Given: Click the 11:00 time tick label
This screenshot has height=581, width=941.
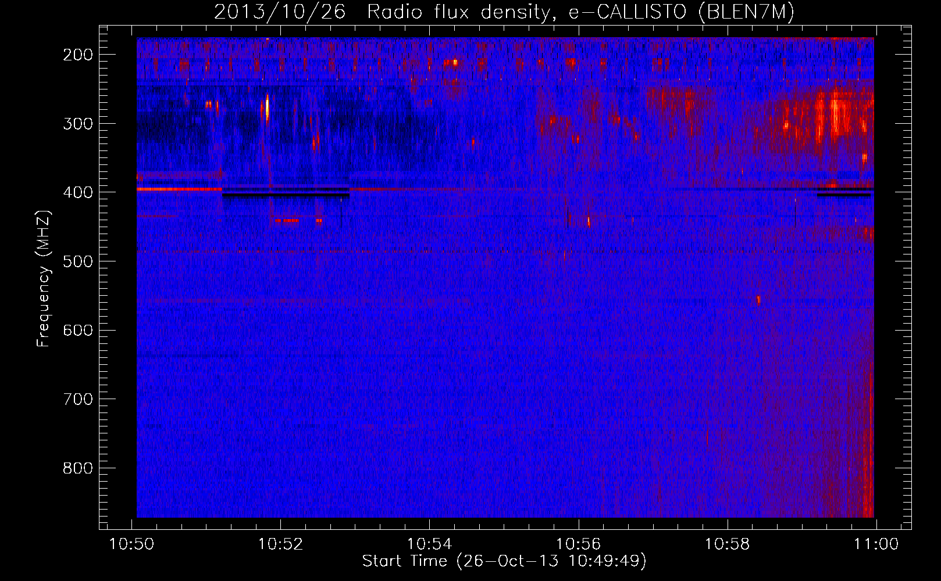Looking at the screenshot, I should (x=876, y=544).
